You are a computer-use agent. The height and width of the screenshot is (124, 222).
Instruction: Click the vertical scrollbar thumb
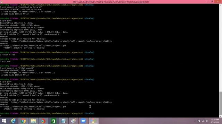[221, 103]
